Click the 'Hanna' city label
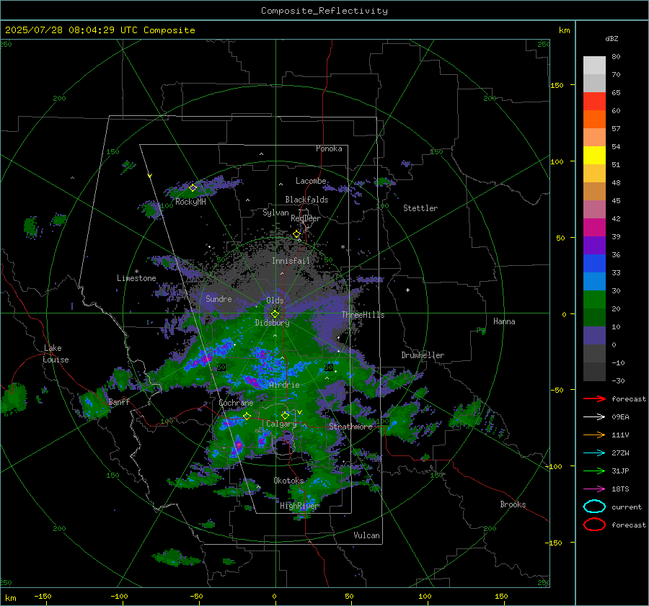Image resolution: width=649 pixels, height=606 pixels. 504,321
